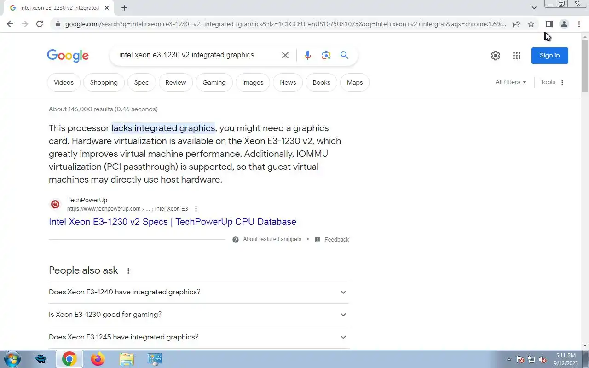Screen dimensions: 589x368
Task: Open search Tools
Action: click(x=548, y=82)
